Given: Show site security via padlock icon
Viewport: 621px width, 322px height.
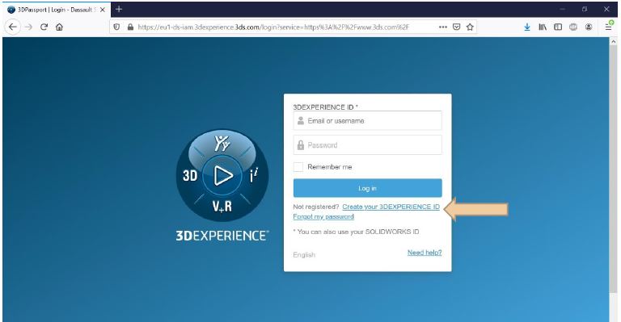Looking at the screenshot, I should [130, 27].
